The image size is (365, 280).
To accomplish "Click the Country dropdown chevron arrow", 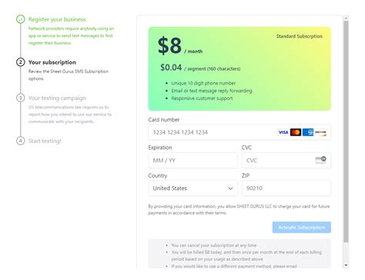I will coord(230,188).
